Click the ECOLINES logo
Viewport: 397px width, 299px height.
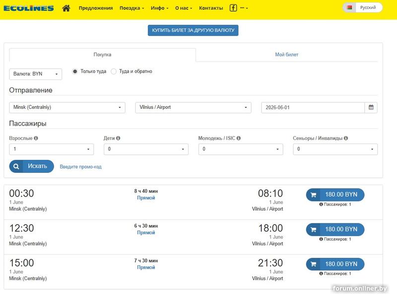point(29,8)
